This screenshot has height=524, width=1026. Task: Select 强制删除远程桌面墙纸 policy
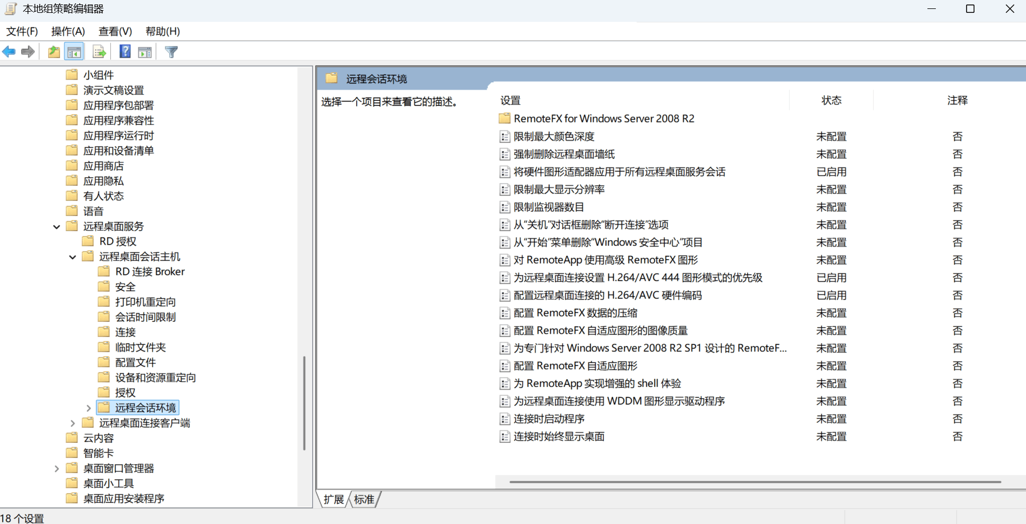(564, 154)
